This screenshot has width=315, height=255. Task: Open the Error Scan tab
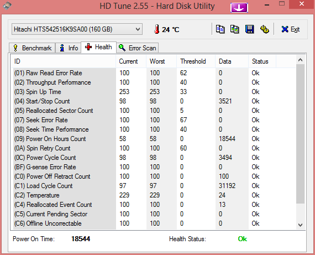tap(138, 48)
